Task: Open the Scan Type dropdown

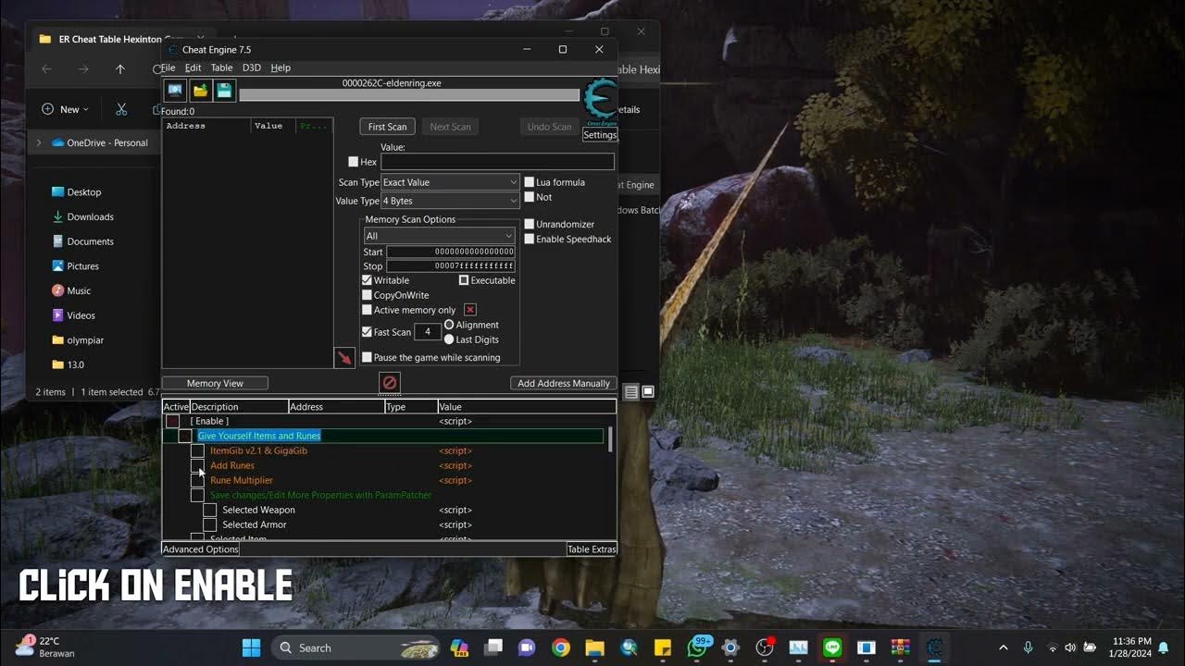Action: click(450, 182)
